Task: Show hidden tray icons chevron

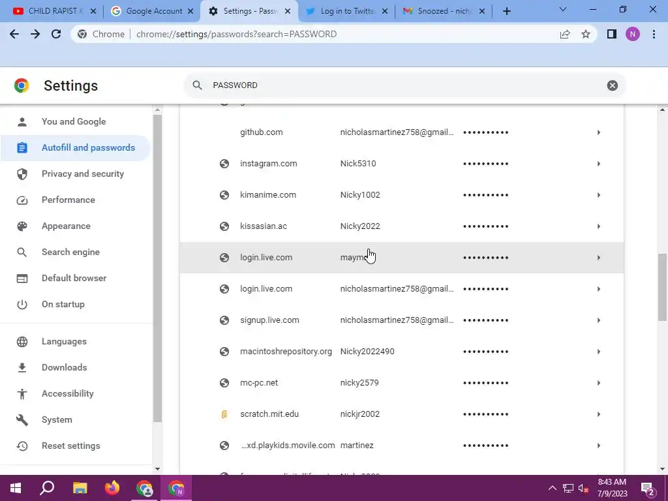Action: tap(552, 488)
